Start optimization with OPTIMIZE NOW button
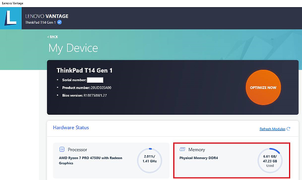302x180 pixels. click(263, 88)
